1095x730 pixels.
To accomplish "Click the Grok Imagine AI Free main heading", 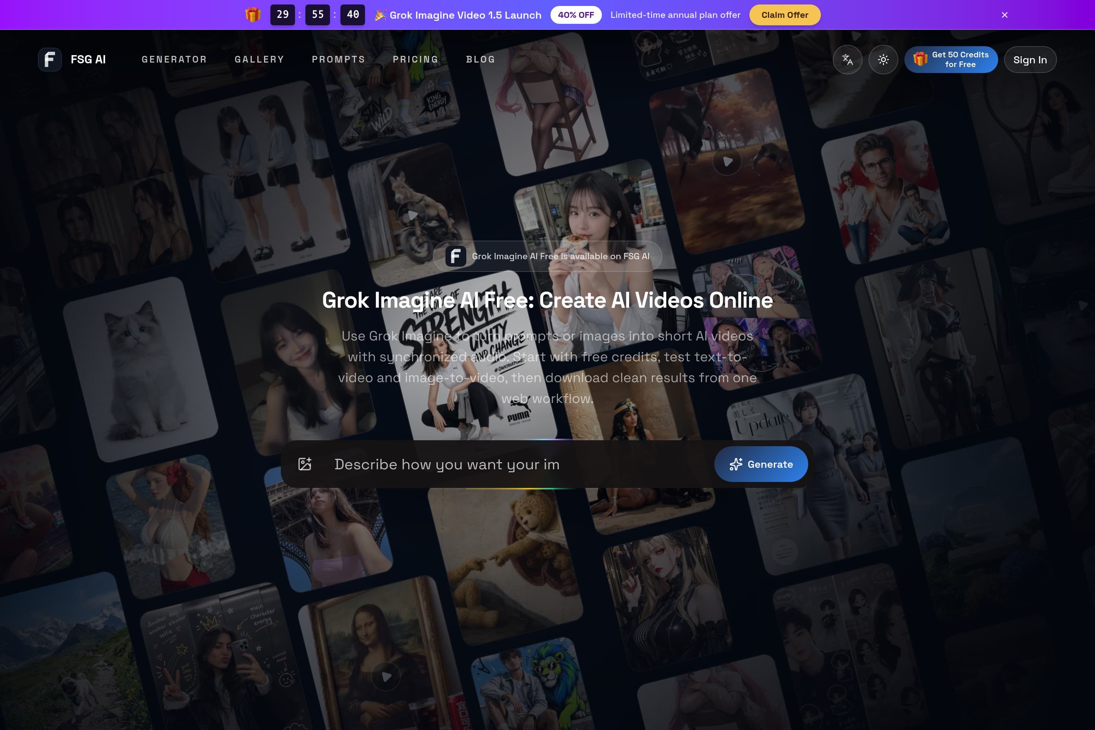I will click(547, 300).
